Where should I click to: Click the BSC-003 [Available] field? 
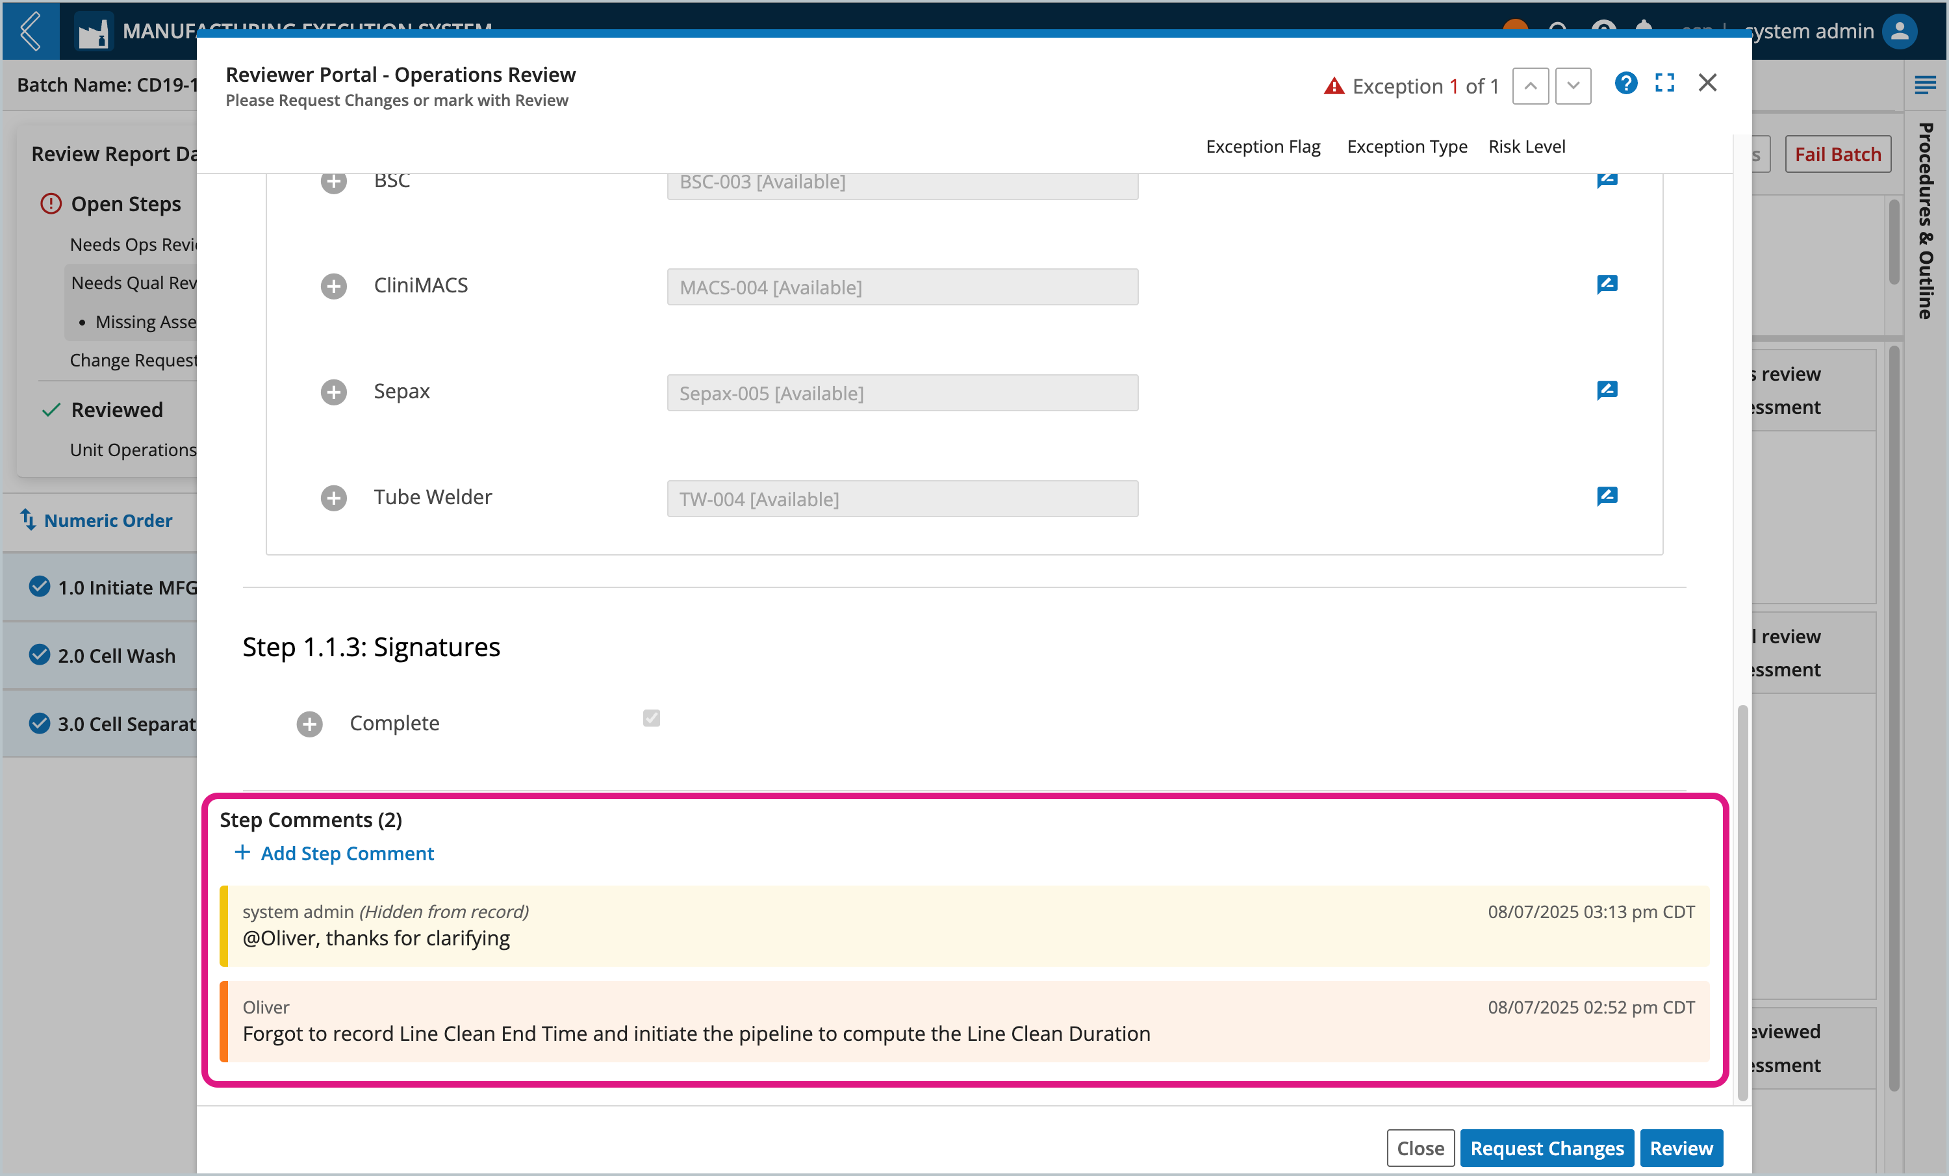(x=902, y=185)
